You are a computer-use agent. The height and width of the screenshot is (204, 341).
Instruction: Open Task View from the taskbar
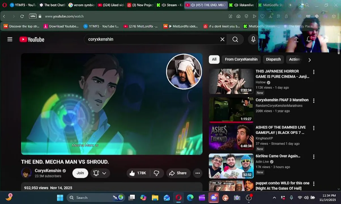point(132,197)
